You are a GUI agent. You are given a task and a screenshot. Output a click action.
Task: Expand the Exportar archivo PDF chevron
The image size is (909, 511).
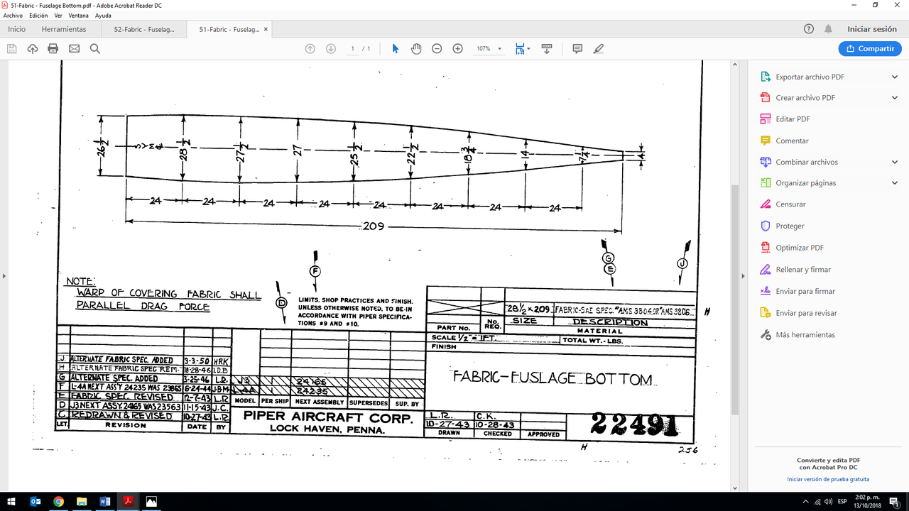[x=895, y=77]
